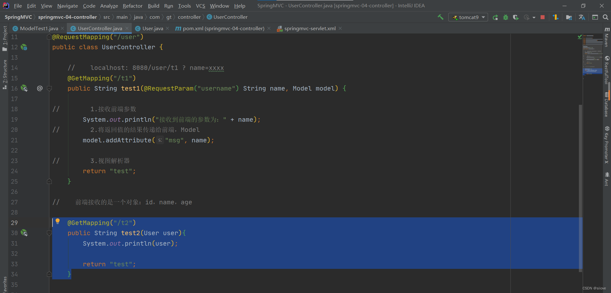Toggle the Translate icon in the toolbar
Viewport: 611px width, 293px height.
582,17
